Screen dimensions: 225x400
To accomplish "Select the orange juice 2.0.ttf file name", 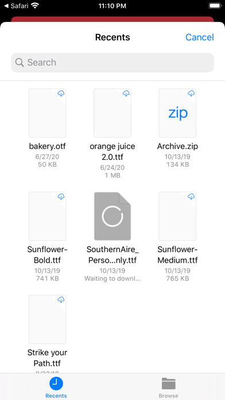I will 113,152.
